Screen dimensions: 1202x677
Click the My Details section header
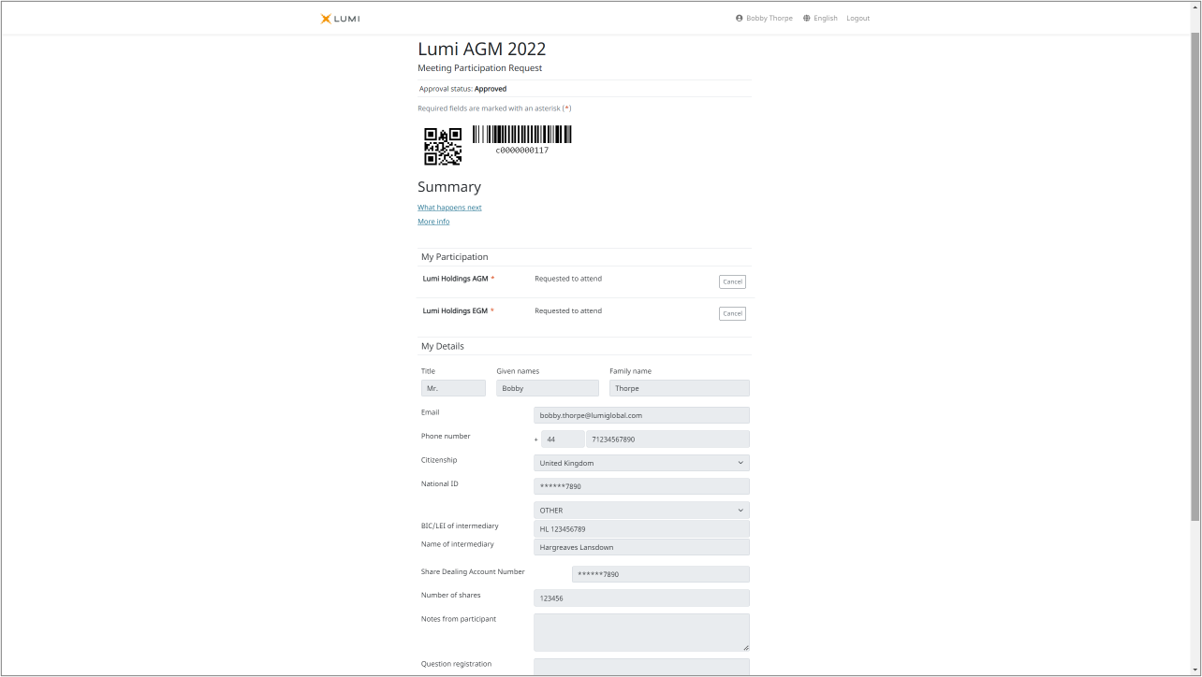coord(442,346)
